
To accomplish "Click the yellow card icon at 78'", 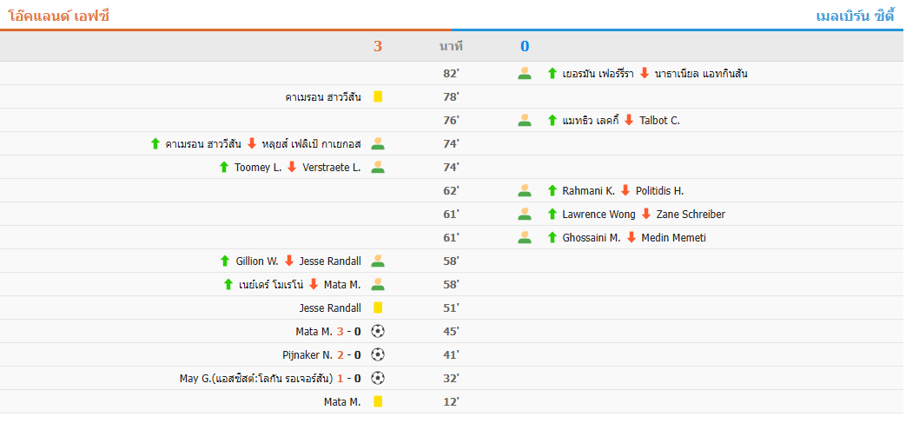I will 378,96.
